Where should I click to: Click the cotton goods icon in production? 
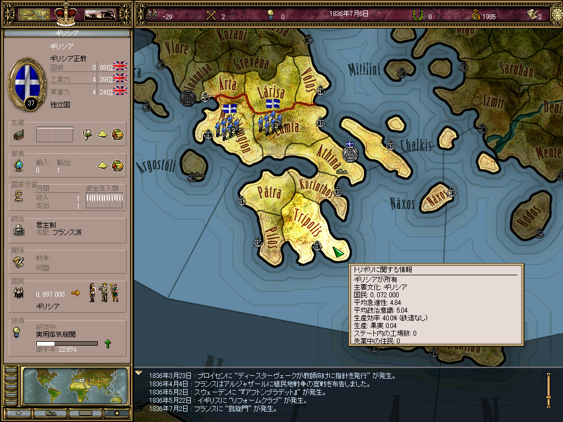(87, 134)
